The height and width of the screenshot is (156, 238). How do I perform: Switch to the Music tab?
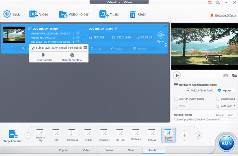[131, 150]
